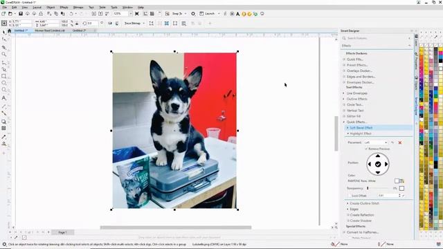
Task: Open the Options gear icon
Action: (193, 14)
